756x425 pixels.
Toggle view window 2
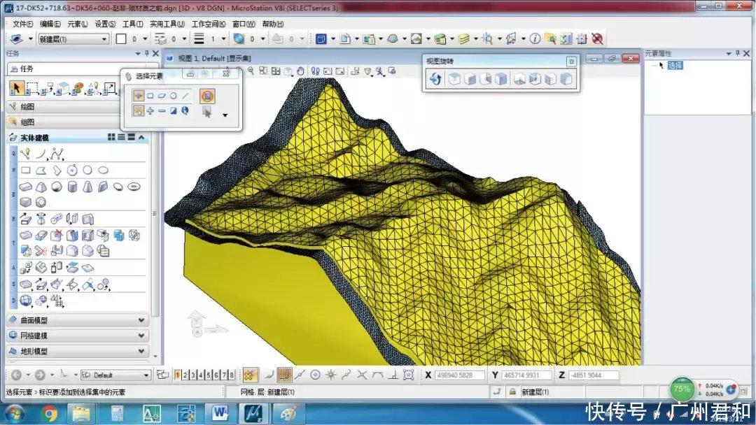pos(185,375)
